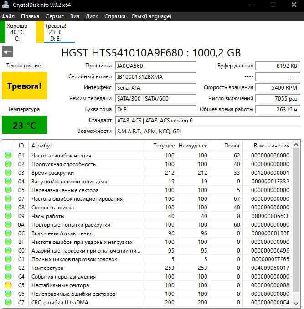Click green orb for attribute 09 power-on hours

coord(8,216)
